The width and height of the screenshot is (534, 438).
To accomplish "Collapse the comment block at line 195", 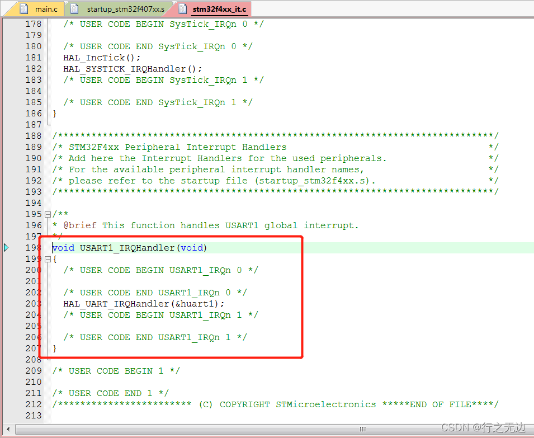I will pos(48,215).
